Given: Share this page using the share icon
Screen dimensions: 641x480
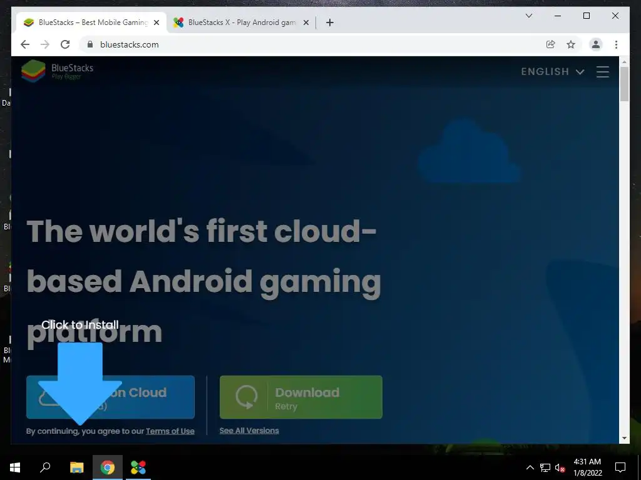Looking at the screenshot, I should click(551, 44).
